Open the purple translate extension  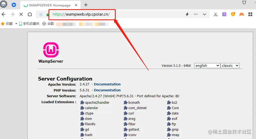tap(224, 14)
